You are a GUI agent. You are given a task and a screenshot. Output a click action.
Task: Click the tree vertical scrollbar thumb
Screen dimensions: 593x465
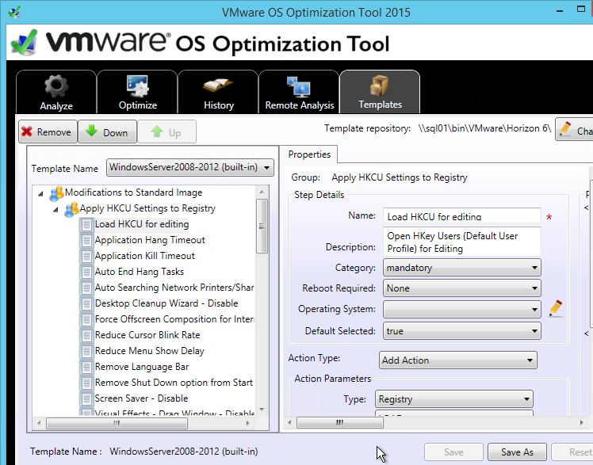[262, 227]
